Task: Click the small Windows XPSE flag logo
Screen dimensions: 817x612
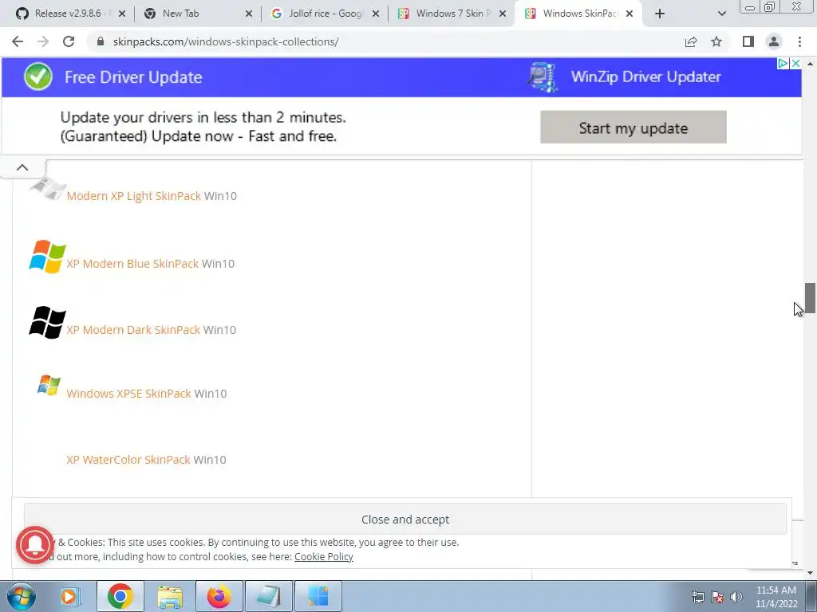Action: point(49,385)
